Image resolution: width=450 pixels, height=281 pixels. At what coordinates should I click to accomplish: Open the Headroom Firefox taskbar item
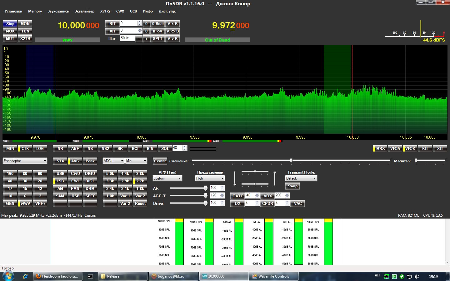click(58, 276)
